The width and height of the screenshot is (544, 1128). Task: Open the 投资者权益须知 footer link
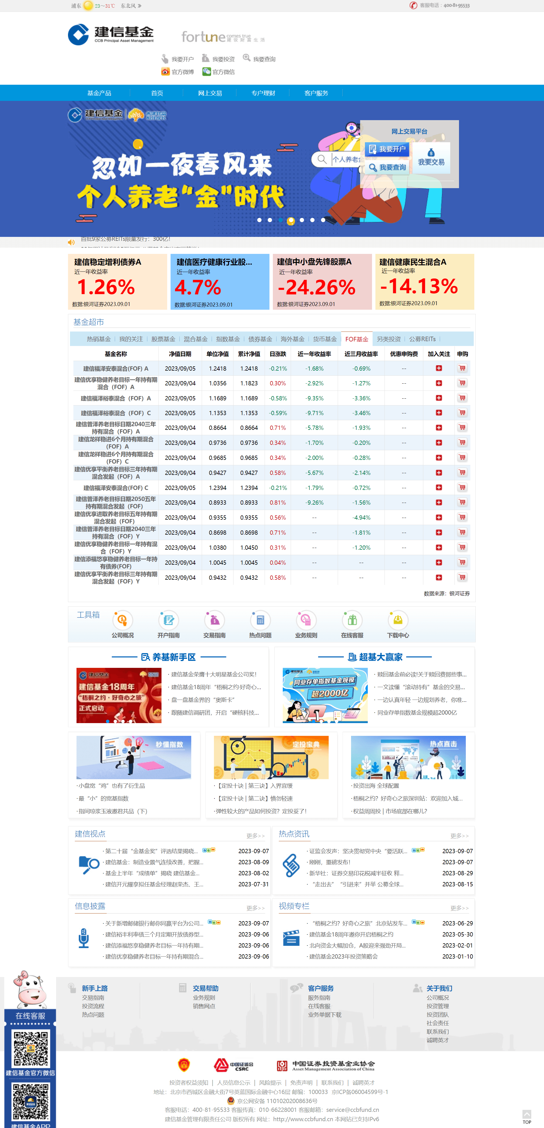(189, 1082)
